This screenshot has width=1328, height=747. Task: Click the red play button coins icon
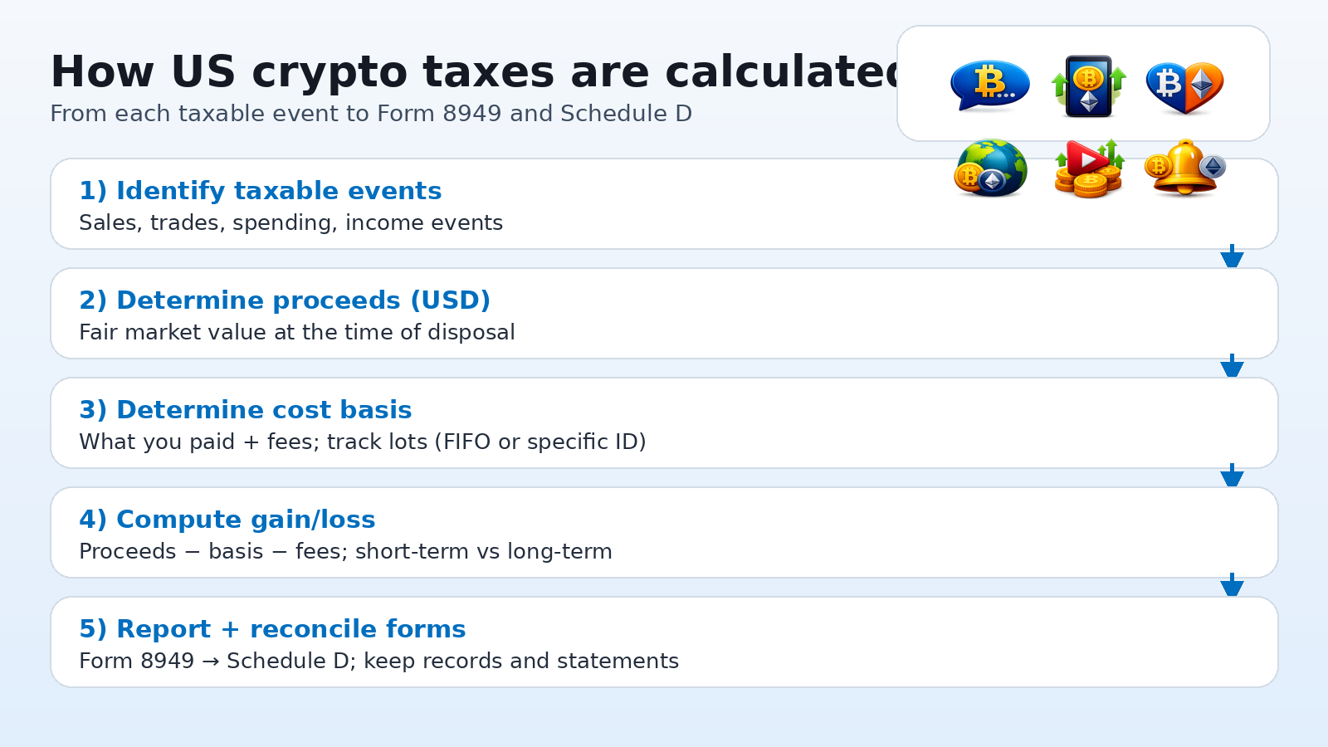click(x=1088, y=168)
